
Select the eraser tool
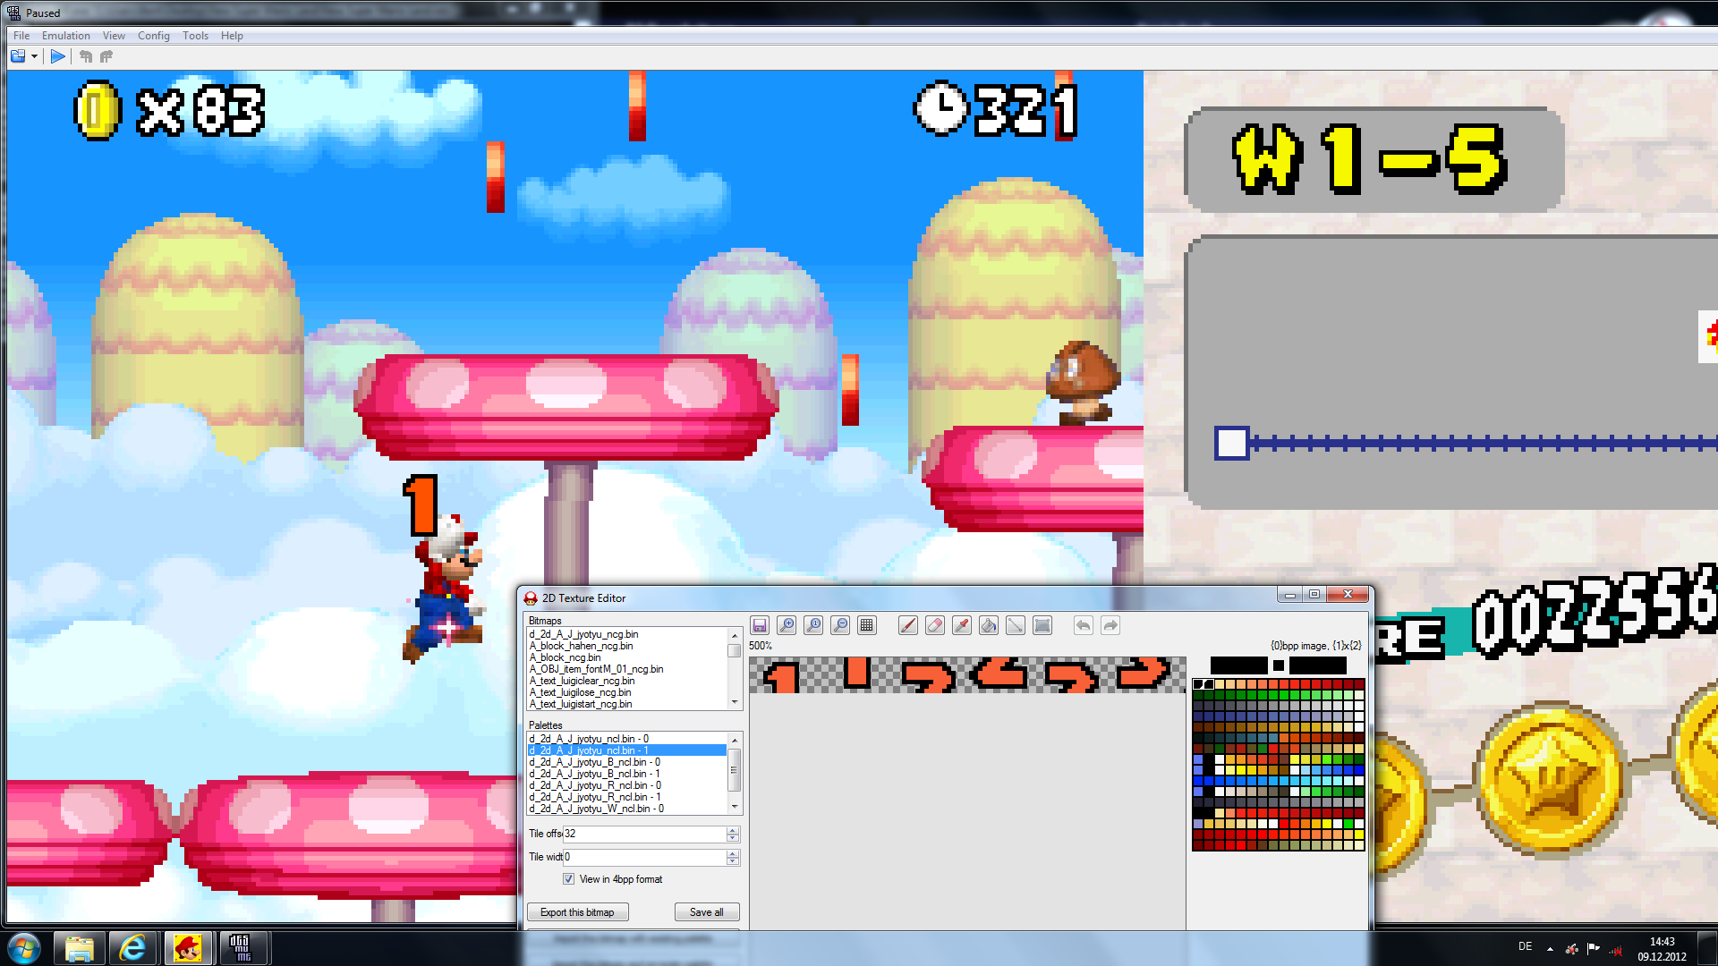934,625
